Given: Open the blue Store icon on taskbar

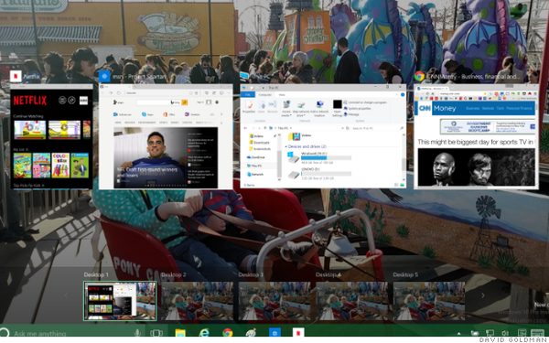Looking at the screenshot, I should point(274,333).
